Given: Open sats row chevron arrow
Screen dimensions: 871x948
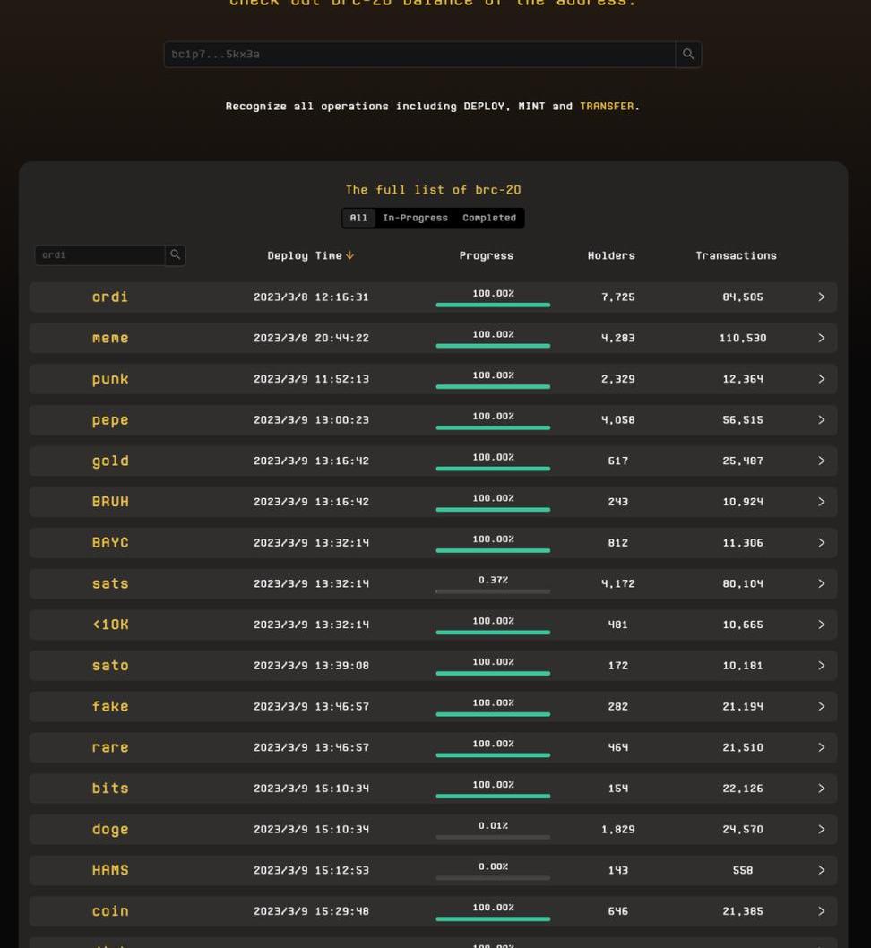Looking at the screenshot, I should 821,584.
